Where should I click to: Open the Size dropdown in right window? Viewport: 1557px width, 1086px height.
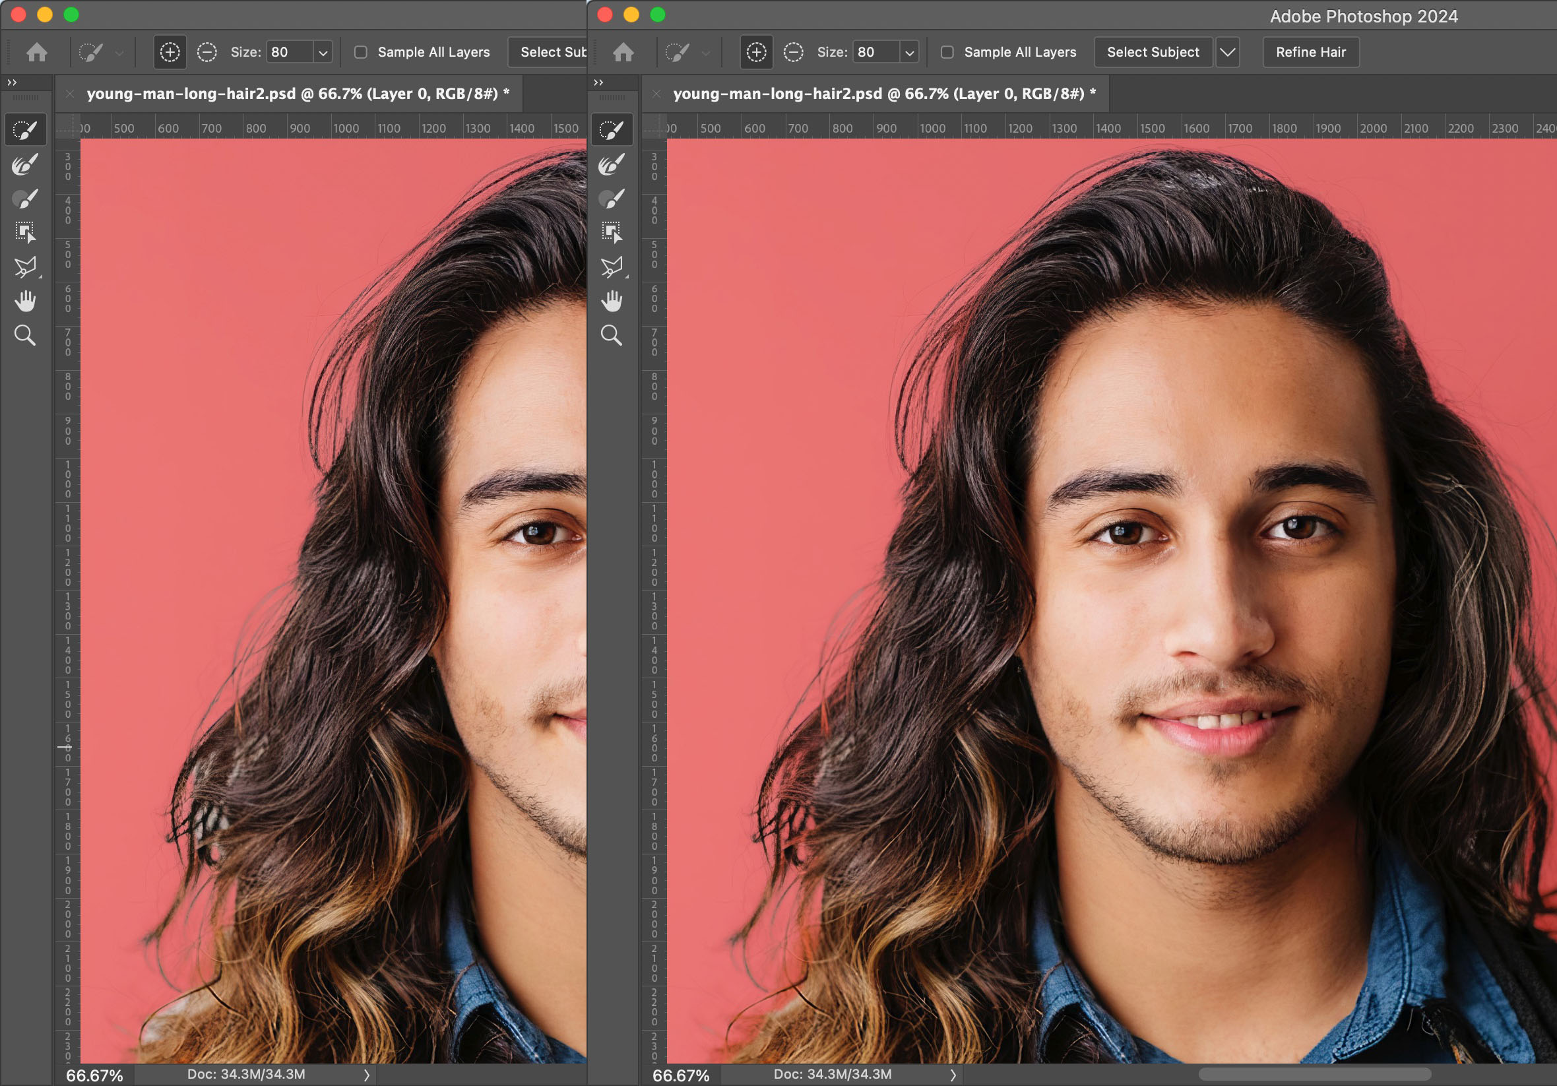[910, 52]
